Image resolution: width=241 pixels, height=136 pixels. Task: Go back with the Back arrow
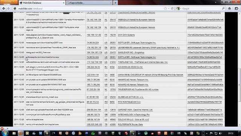click(x=4, y=9)
